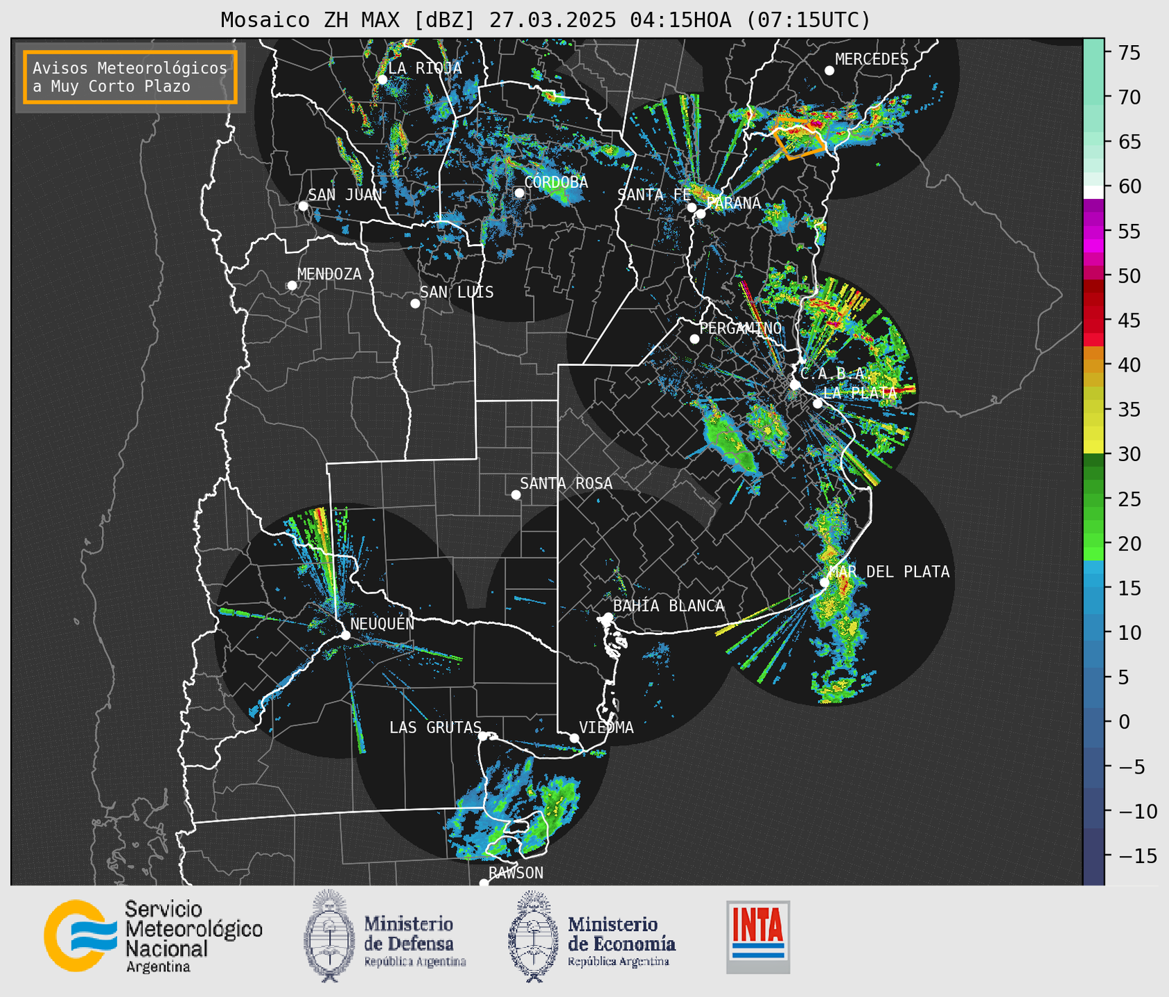Click the LAS GRUTAS label text
1169x997 pixels.
pos(435,727)
